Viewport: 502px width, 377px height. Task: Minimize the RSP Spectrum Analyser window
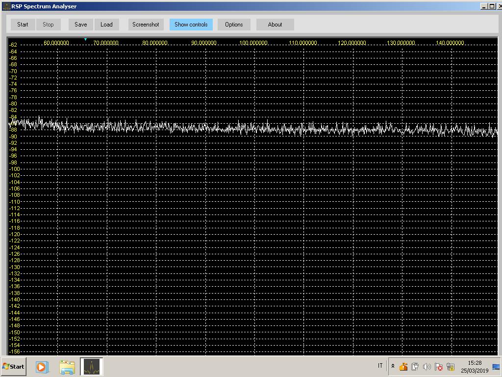484,6
